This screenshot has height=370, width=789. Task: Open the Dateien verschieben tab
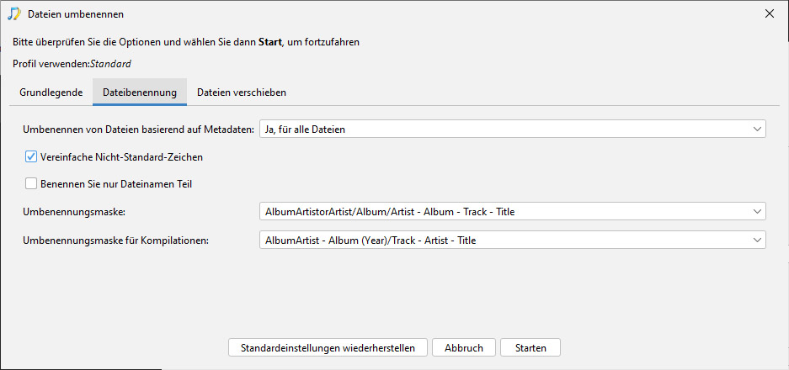click(242, 92)
